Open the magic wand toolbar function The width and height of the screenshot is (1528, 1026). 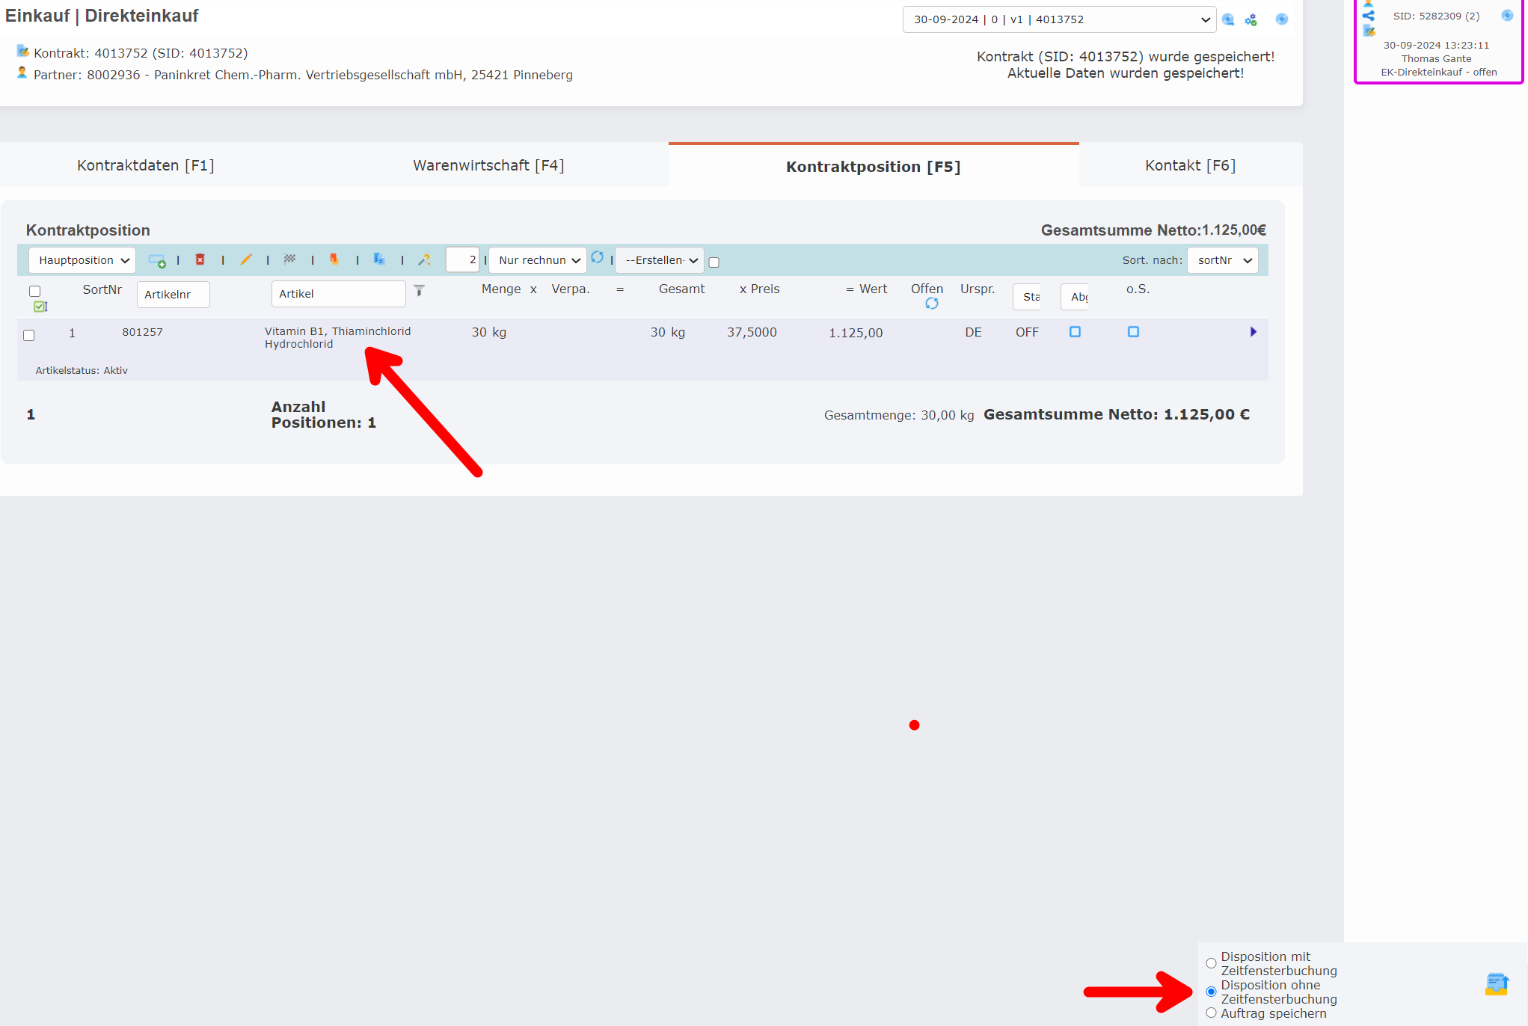[425, 259]
